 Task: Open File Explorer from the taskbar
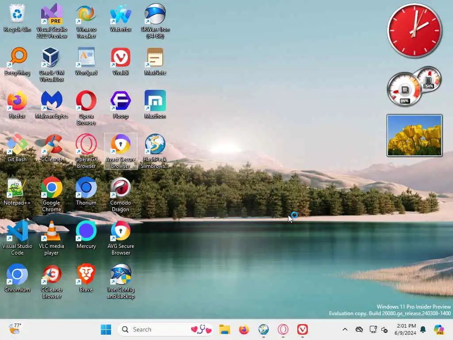tap(224, 329)
